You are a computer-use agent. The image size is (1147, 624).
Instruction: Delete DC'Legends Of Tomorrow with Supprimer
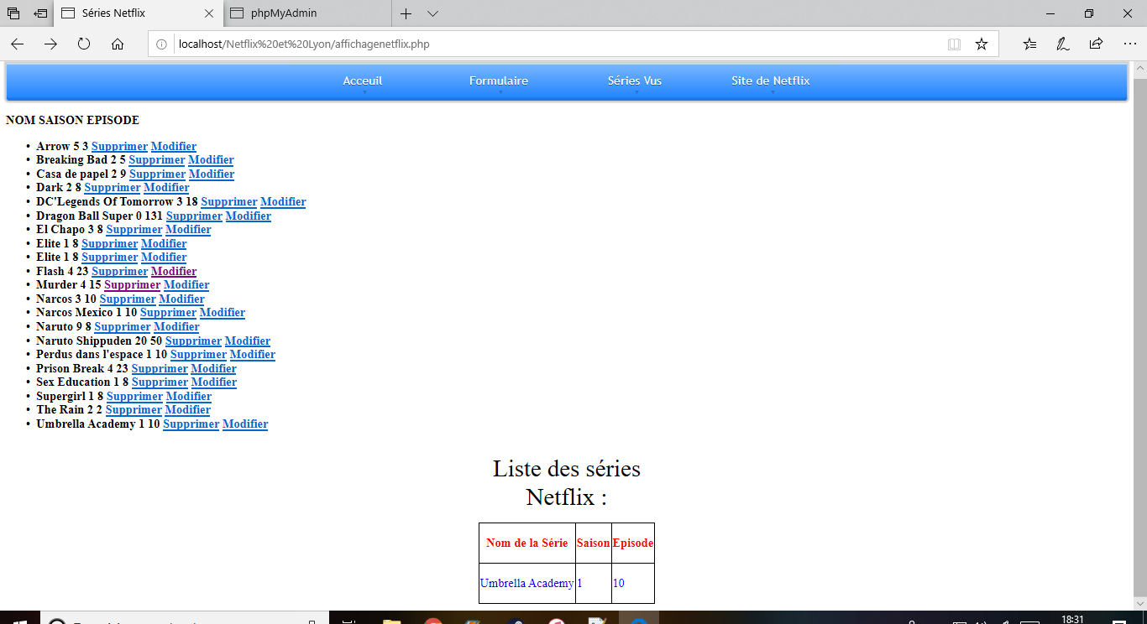point(228,201)
